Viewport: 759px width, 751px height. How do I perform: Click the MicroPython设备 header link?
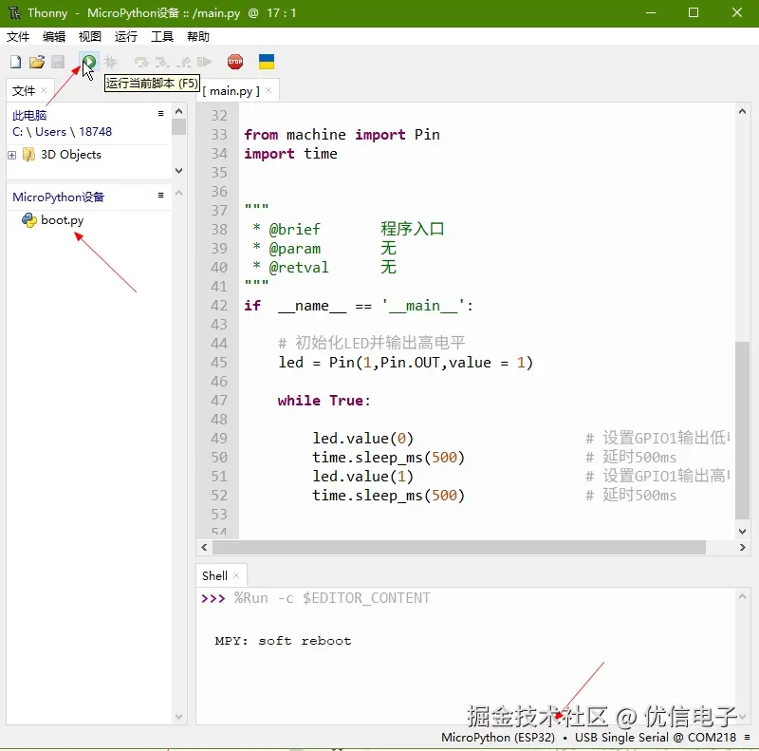click(x=58, y=197)
